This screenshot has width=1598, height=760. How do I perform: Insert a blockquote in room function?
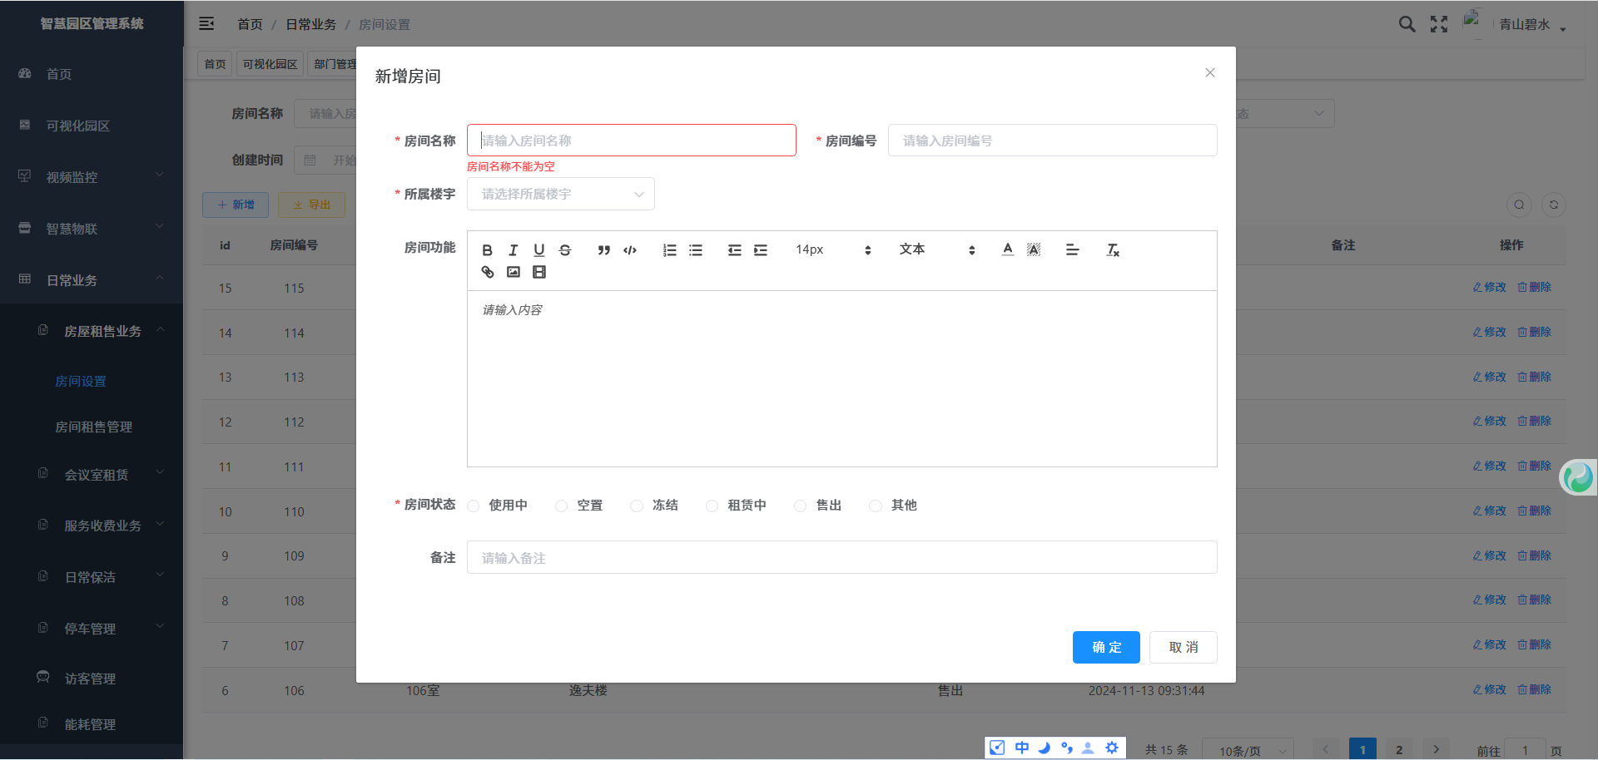(604, 250)
